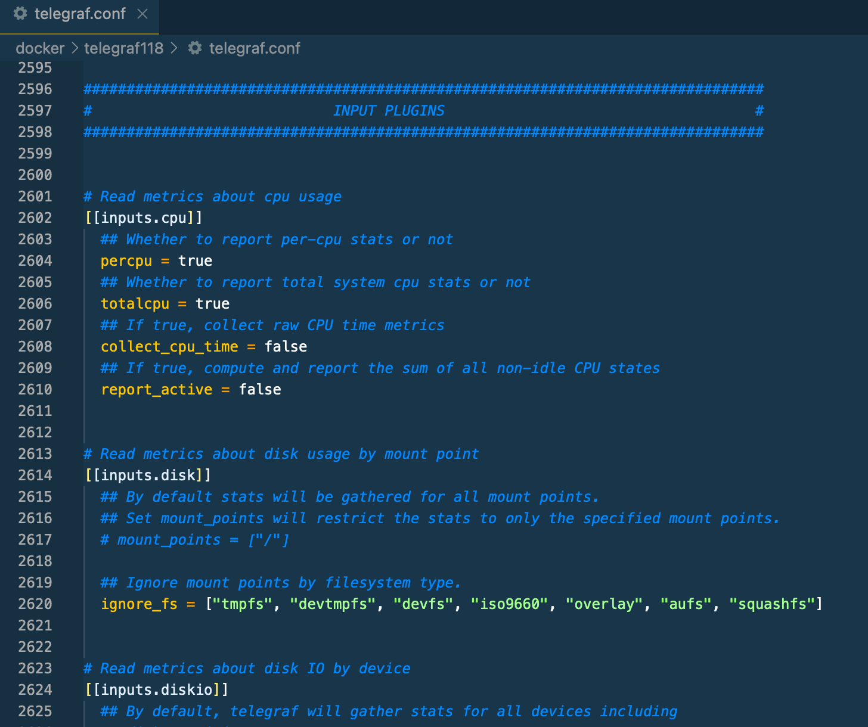
Task: Click the comment 'Set mount_points will restrict the stats'
Action: (x=441, y=518)
